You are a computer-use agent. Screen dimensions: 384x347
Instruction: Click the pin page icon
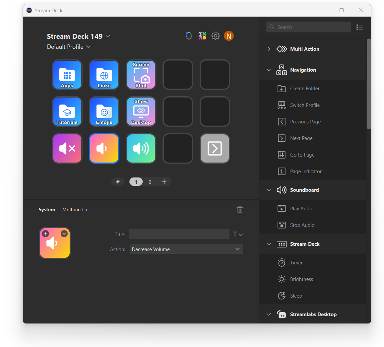pos(118,182)
